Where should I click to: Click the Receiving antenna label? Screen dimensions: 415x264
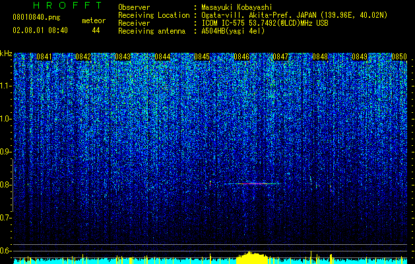152,31
